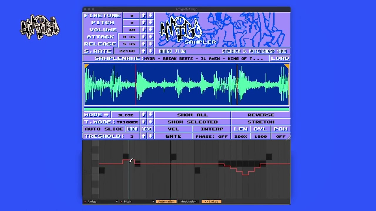Screen dimensions: 376x211
Task: Lower Treshold with its down arrow
Action: coord(150,136)
